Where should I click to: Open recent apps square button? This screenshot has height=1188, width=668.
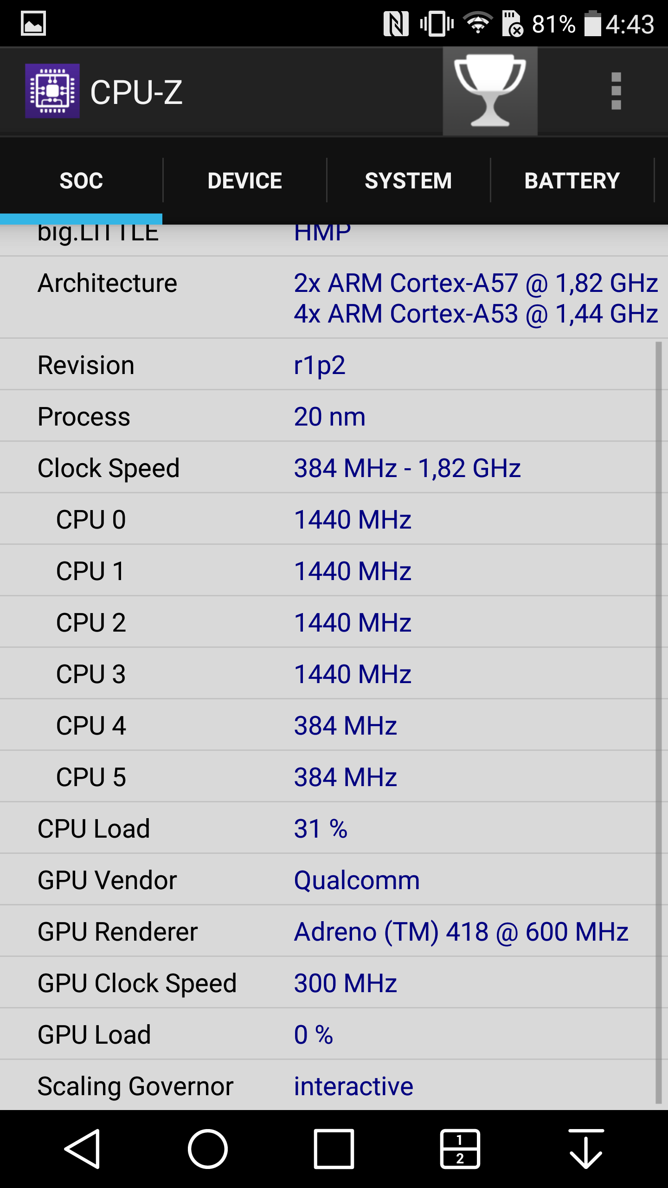(x=334, y=1149)
